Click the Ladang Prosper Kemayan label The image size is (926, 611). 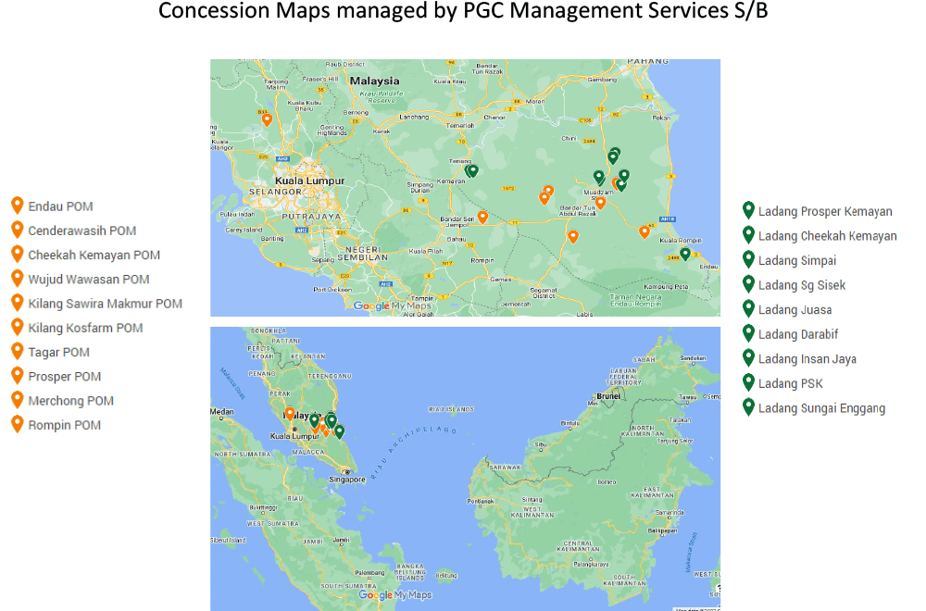825,211
